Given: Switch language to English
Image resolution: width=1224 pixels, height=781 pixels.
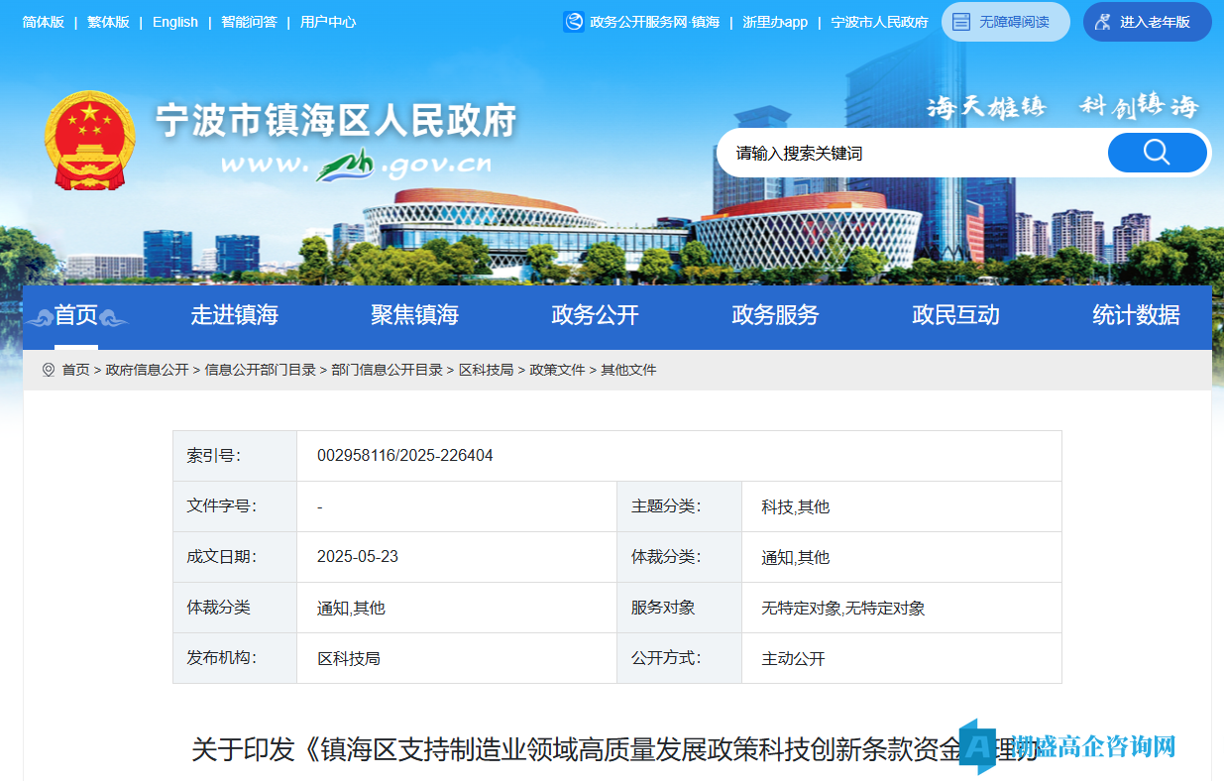Looking at the screenshot, I should pyautogui.click(x=175, y=22).
